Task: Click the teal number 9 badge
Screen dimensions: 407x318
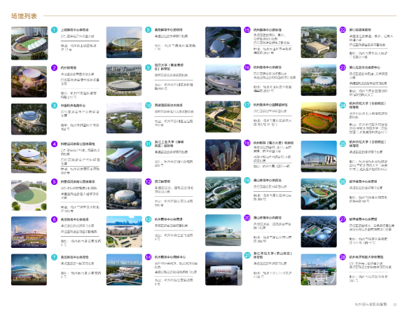Action: pos(149,67)
